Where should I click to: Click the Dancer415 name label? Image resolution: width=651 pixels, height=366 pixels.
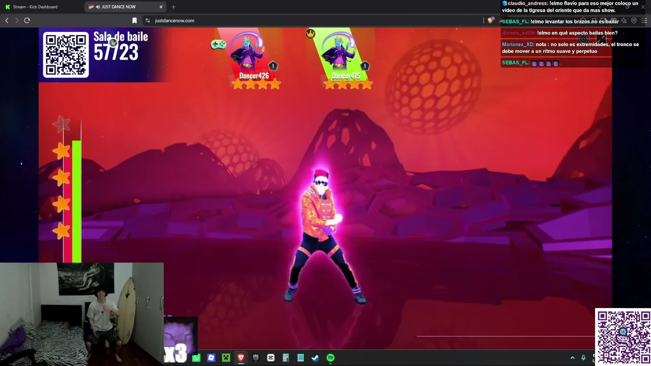pos(346,76)
